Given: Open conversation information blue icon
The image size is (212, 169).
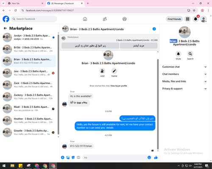Looking at the screenshot, I should click(154, 29).
